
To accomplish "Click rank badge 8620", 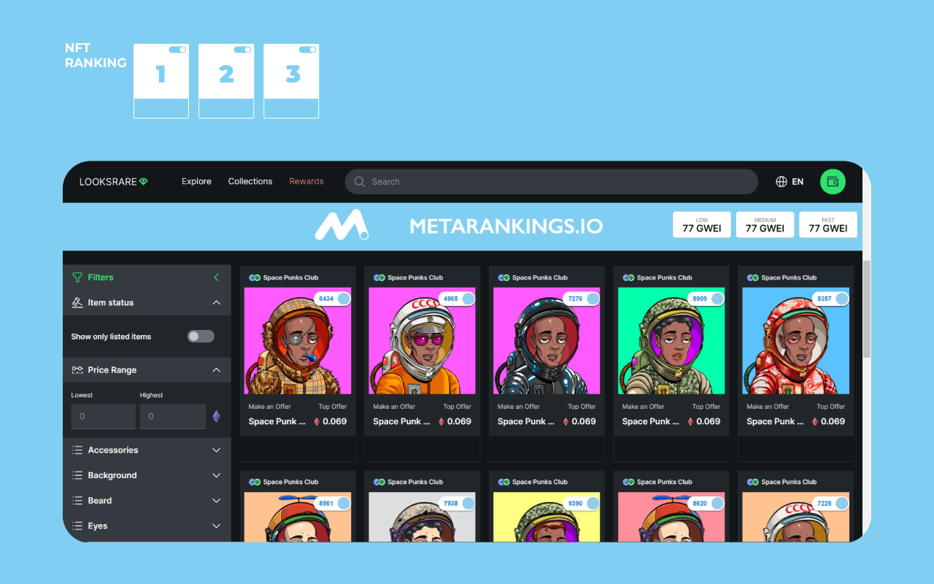I will pos(706,503).
